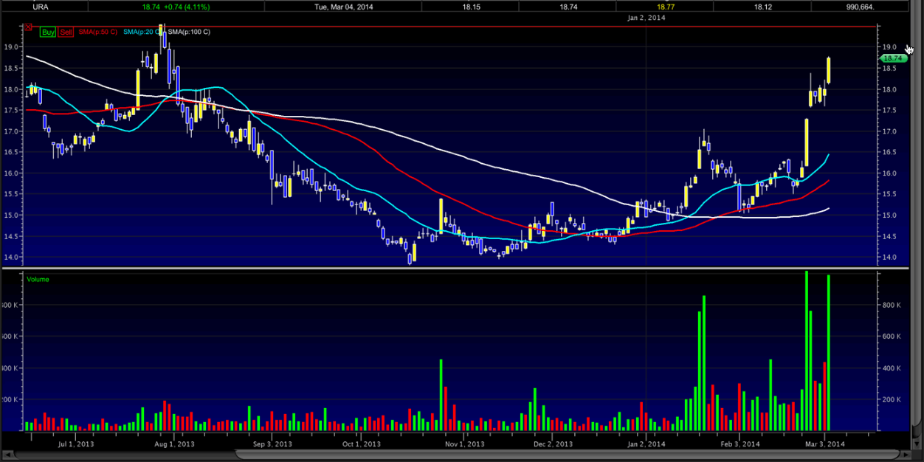The image size is (924, 462).
Task: Delete the red trendline using its X icon
Action: coord(28,27)
